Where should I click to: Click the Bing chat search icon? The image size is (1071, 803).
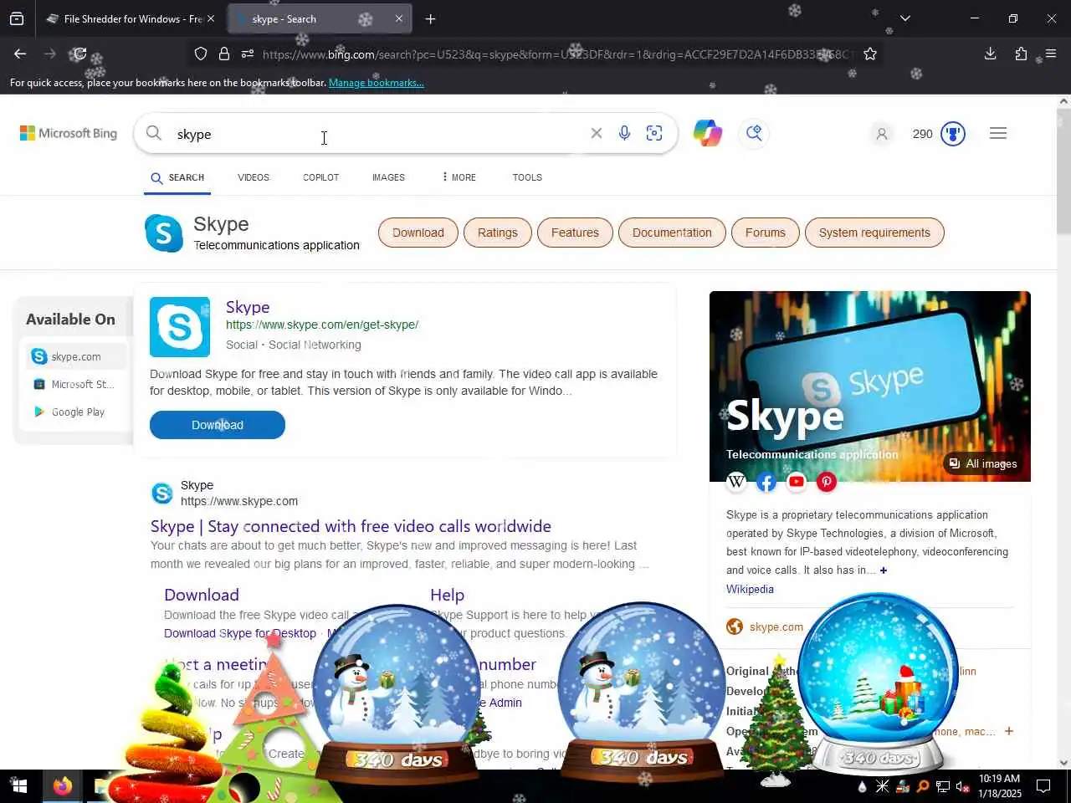[x=754, y=133]
